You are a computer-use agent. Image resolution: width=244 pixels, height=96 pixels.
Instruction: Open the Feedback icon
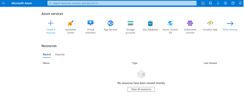pos(240,3)
